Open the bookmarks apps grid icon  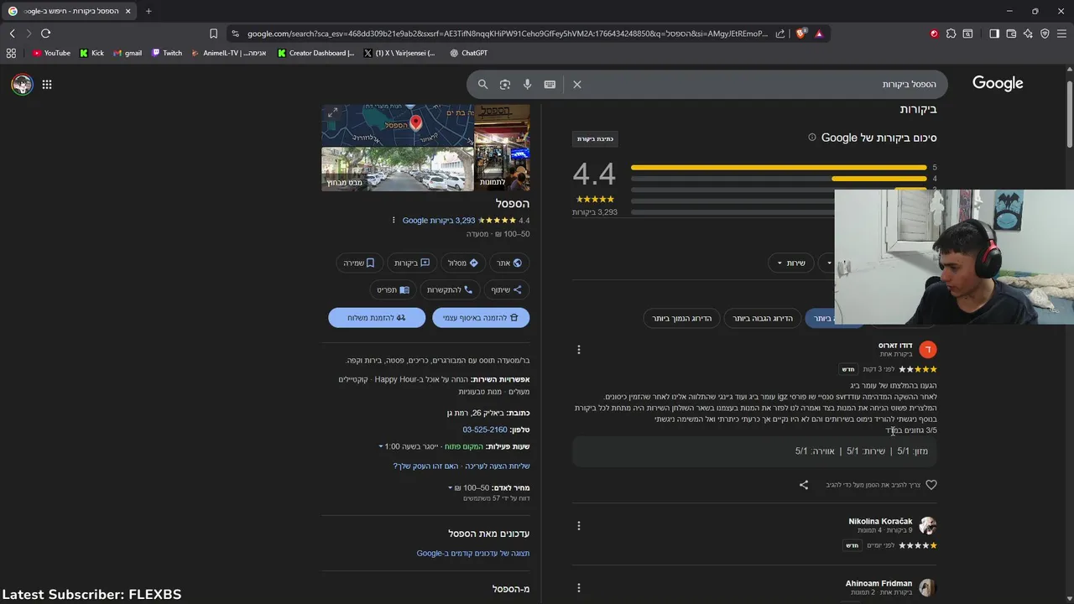(11, 53)
